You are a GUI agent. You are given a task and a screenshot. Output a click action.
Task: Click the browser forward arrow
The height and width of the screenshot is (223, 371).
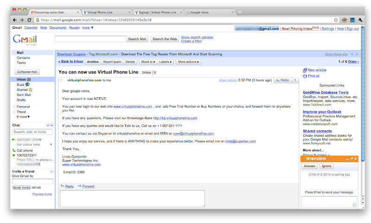pos(22,20)
